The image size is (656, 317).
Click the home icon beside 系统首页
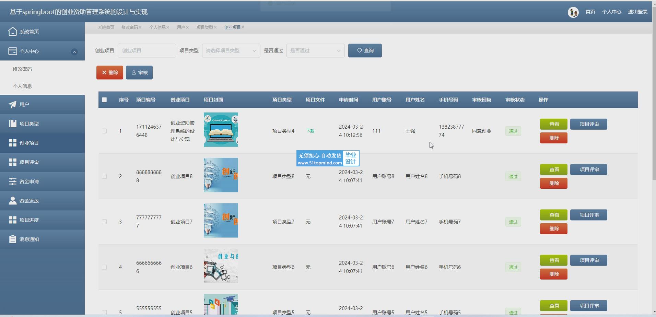pos(13,32)
